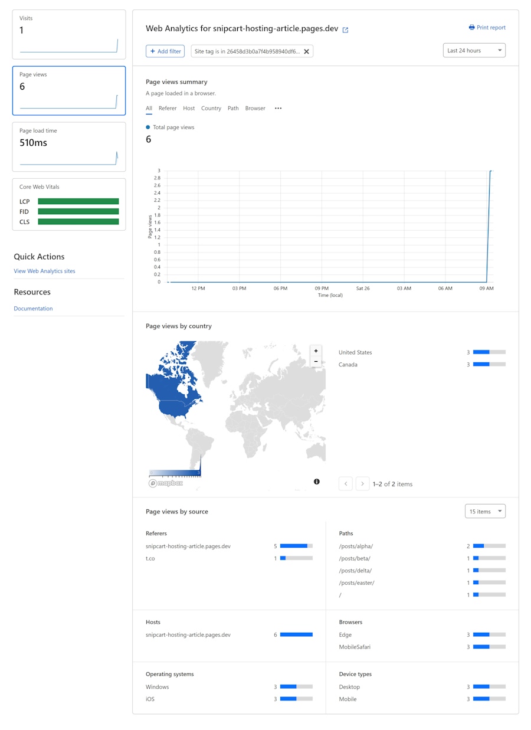Click the 1–2 of 2 items label

(393, 484)
